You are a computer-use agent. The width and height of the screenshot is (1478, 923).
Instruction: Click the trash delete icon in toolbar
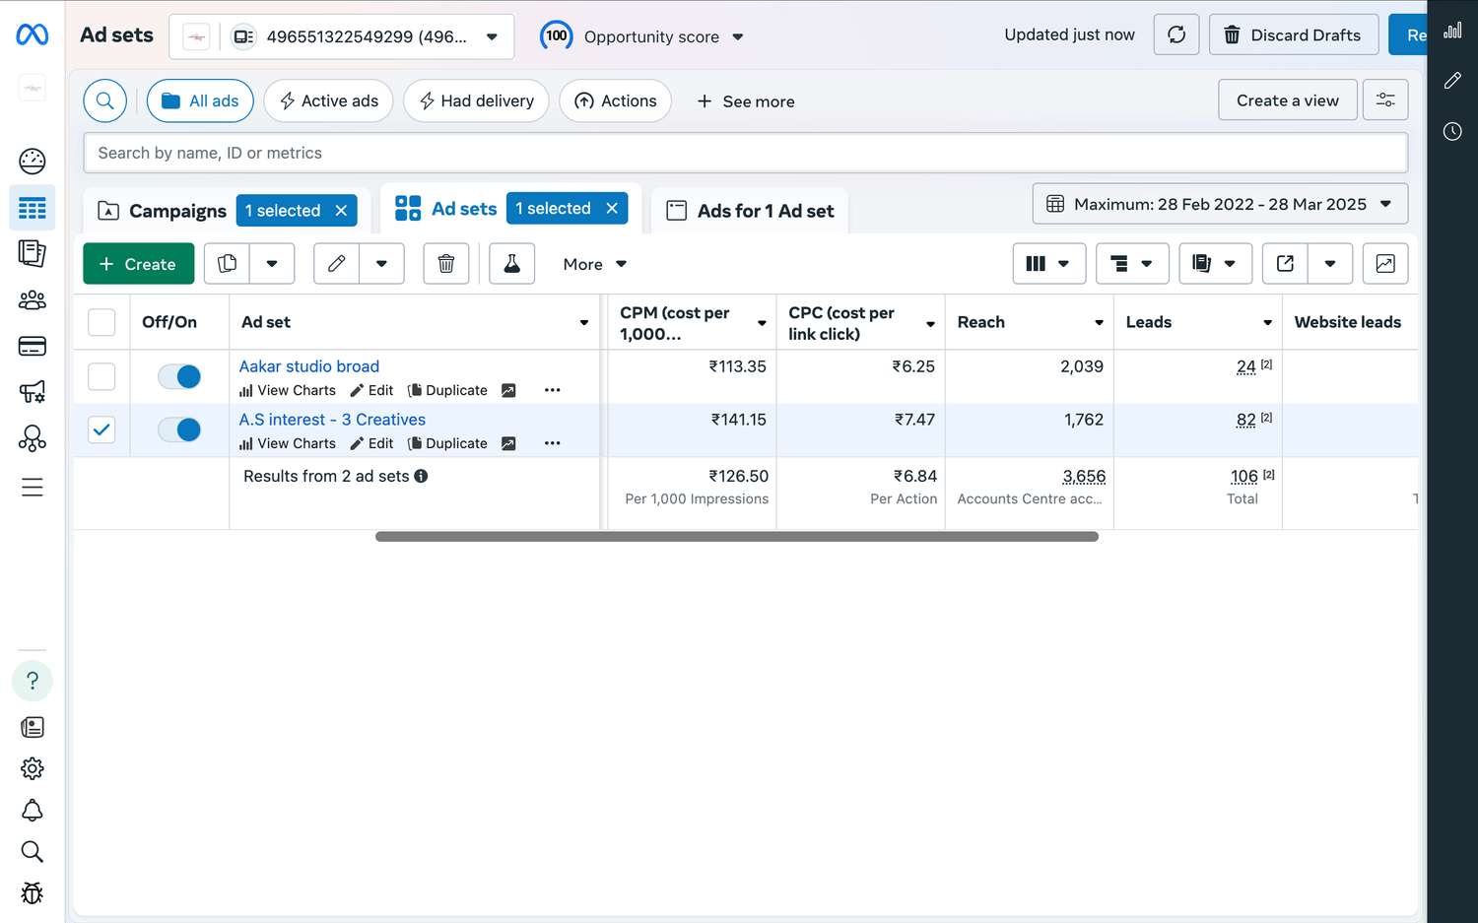(445, 264)
